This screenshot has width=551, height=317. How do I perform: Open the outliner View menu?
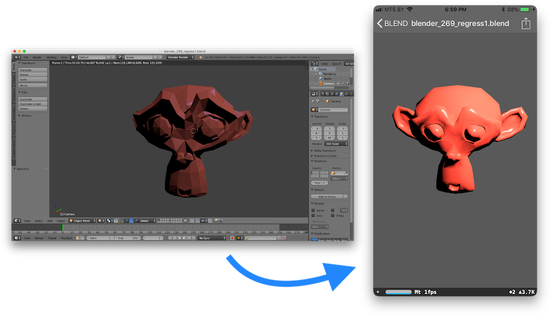[325, 63]
